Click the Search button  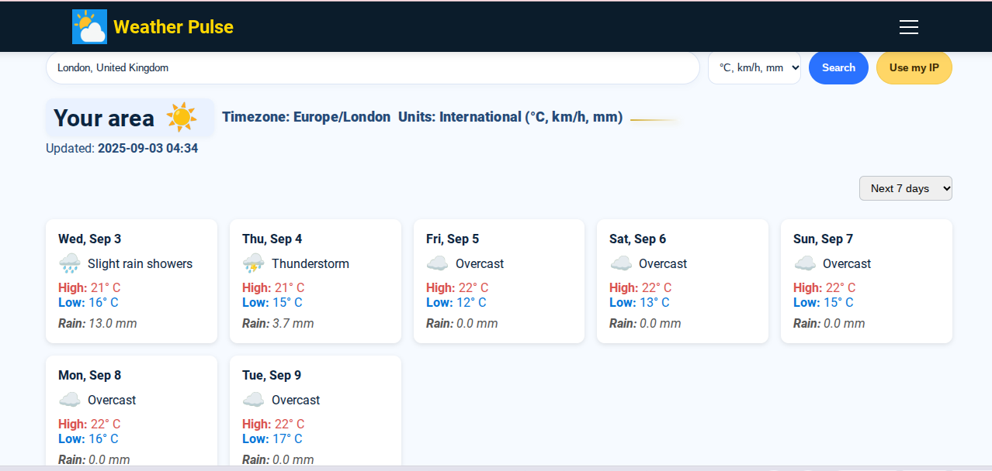click(838, 67)
